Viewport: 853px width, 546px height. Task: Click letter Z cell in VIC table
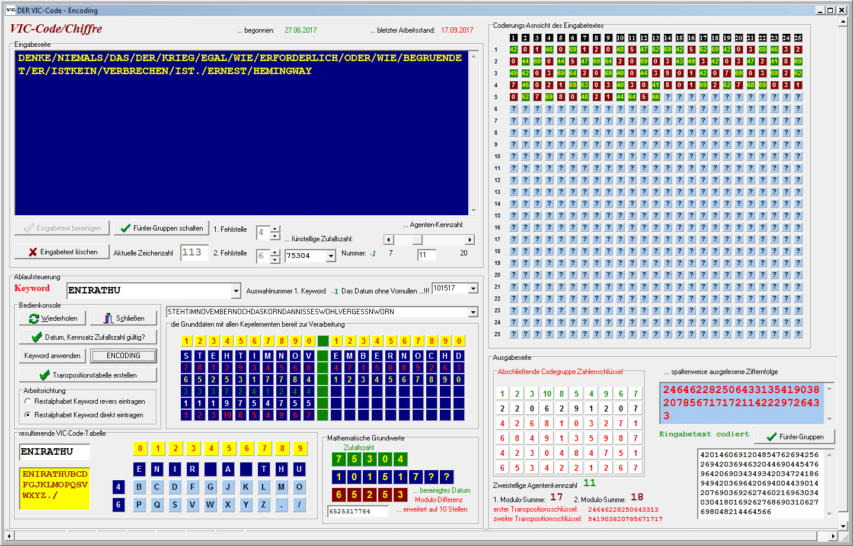pos(264,505)
